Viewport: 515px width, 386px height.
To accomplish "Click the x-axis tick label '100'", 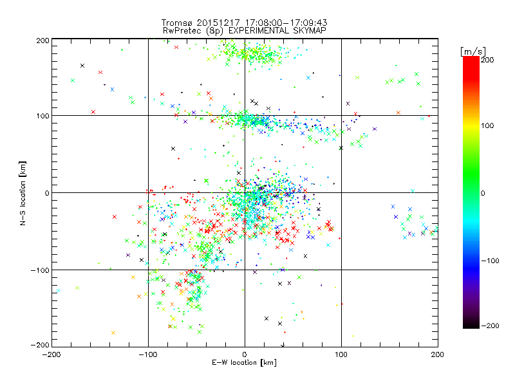I will point(341,354).
